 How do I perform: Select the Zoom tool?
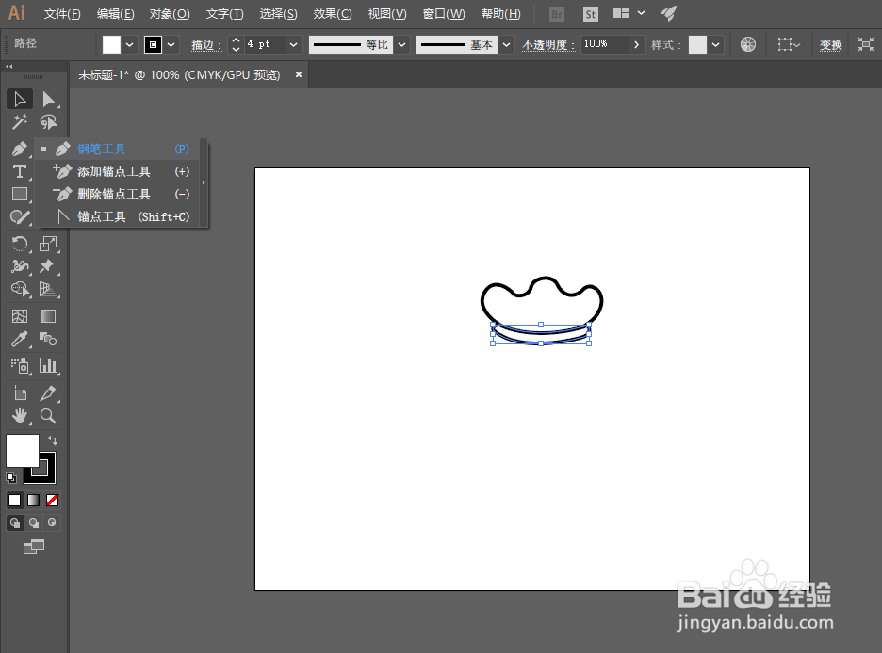[48, 416]
